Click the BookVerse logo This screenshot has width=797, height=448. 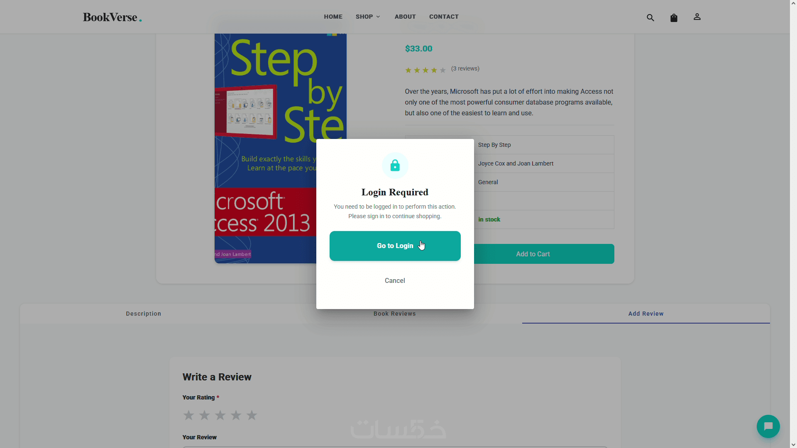[112, 17]
